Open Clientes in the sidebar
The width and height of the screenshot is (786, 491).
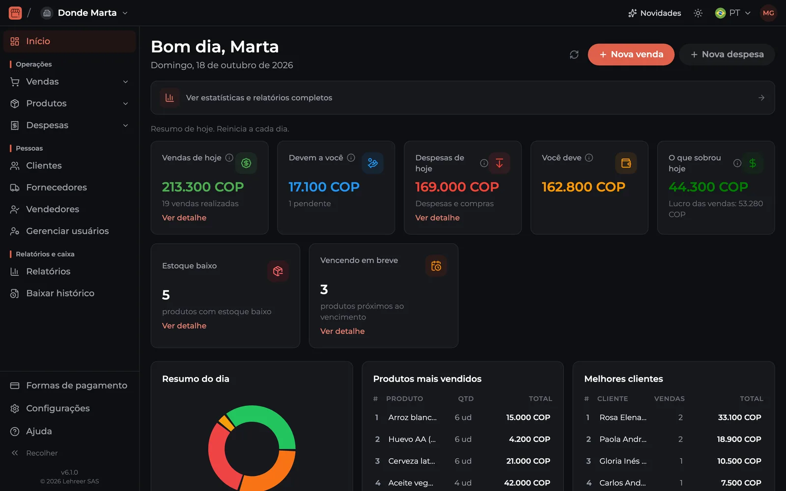70,165
